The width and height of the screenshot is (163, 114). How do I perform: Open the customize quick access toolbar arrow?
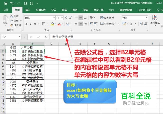point(37,3)
